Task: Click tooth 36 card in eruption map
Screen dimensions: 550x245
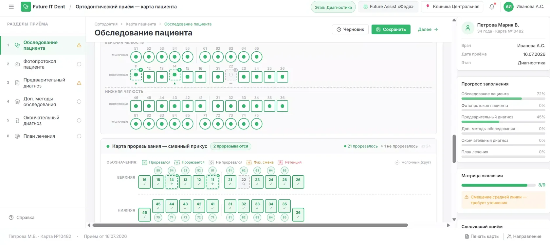Action: click(x=298, y=215)
